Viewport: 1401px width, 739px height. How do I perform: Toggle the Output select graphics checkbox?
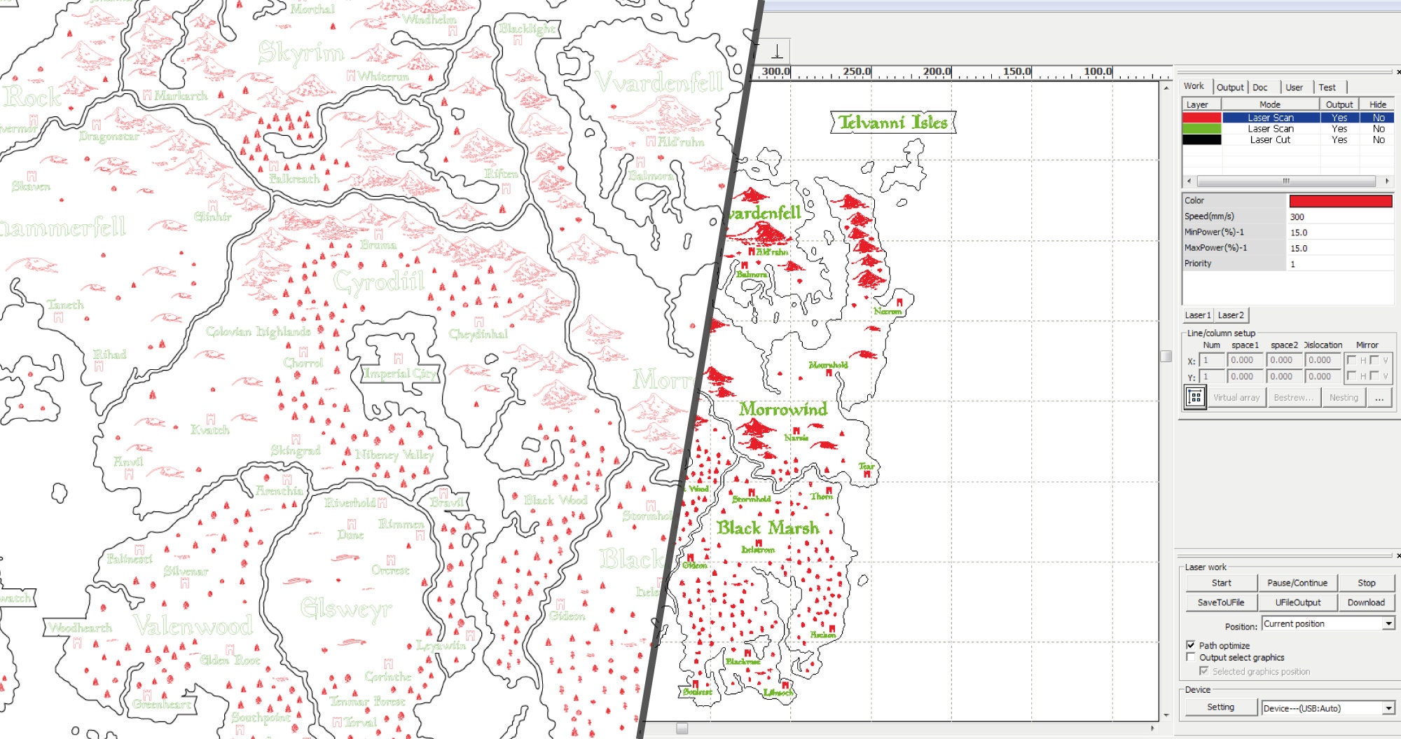(x=1191, y=657)
